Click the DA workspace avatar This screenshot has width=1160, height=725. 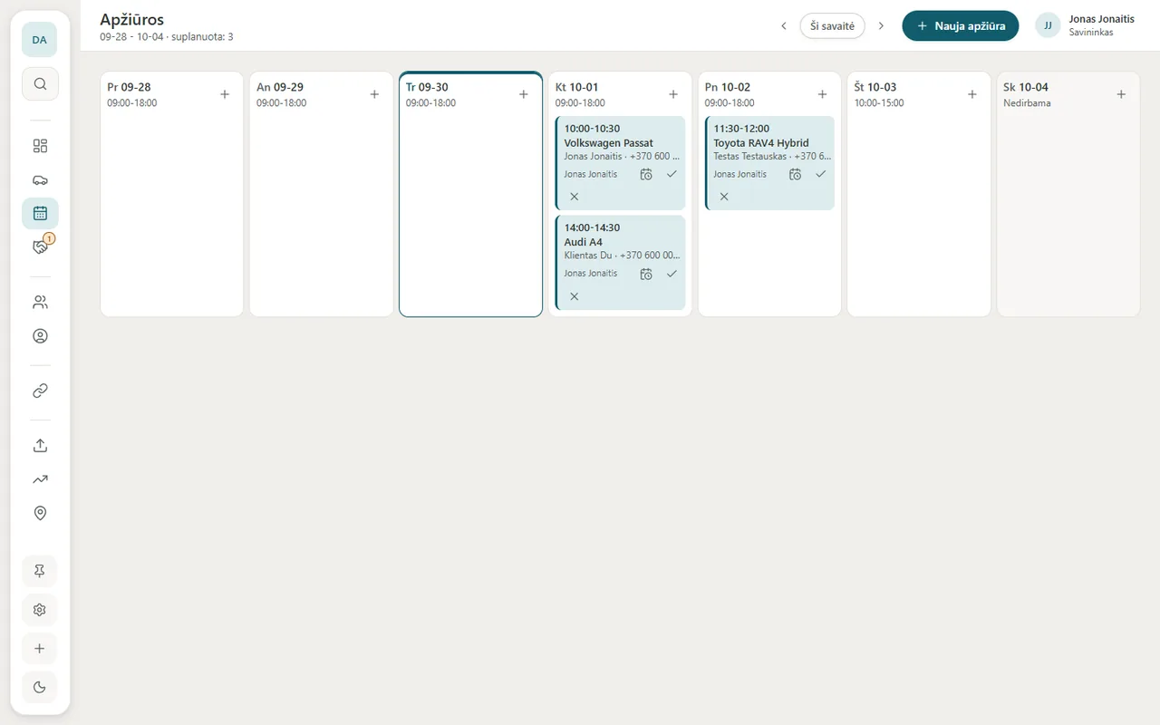click(x=39, y=40)
